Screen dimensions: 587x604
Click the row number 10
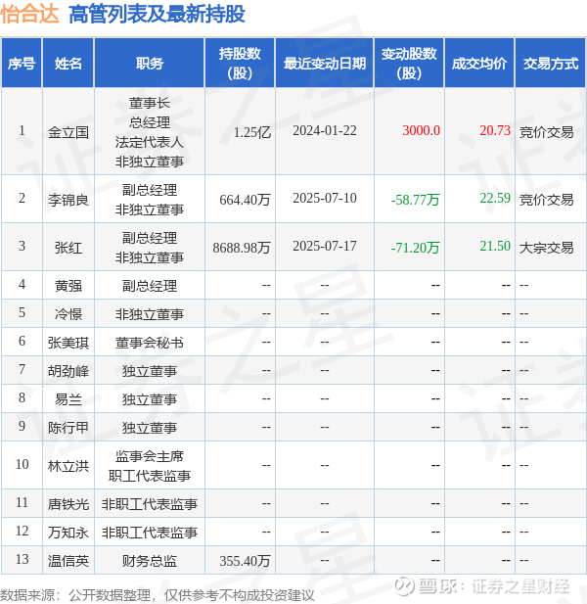tap(22, 464)
